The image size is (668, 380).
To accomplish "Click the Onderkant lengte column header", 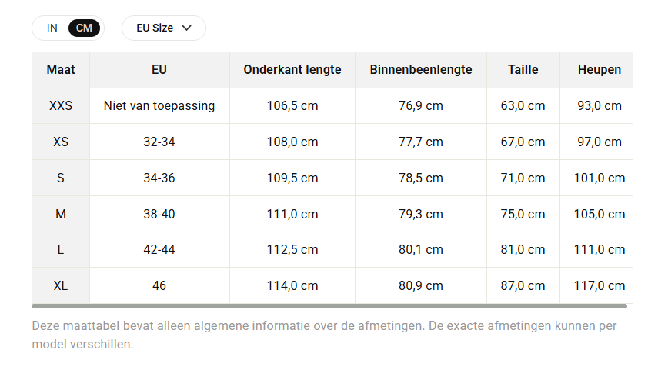I will (292, 70).
